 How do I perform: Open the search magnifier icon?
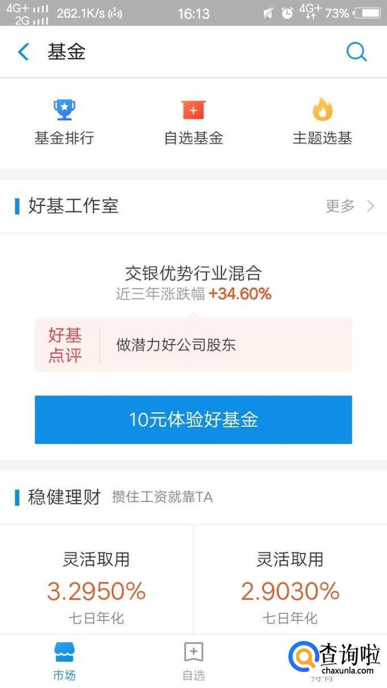pos(356,52)
